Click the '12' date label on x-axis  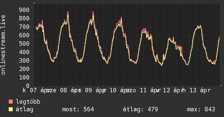point(167,90)
